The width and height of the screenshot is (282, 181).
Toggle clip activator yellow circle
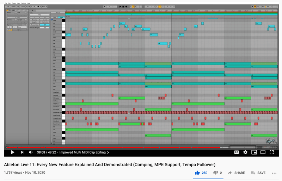coord(7,11)
